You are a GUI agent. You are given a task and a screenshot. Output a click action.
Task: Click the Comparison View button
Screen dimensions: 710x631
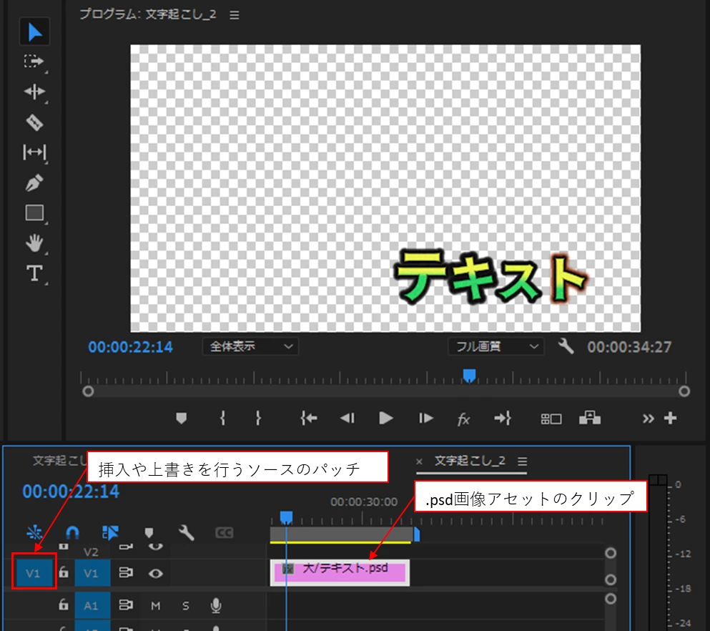tap(551, 419)
